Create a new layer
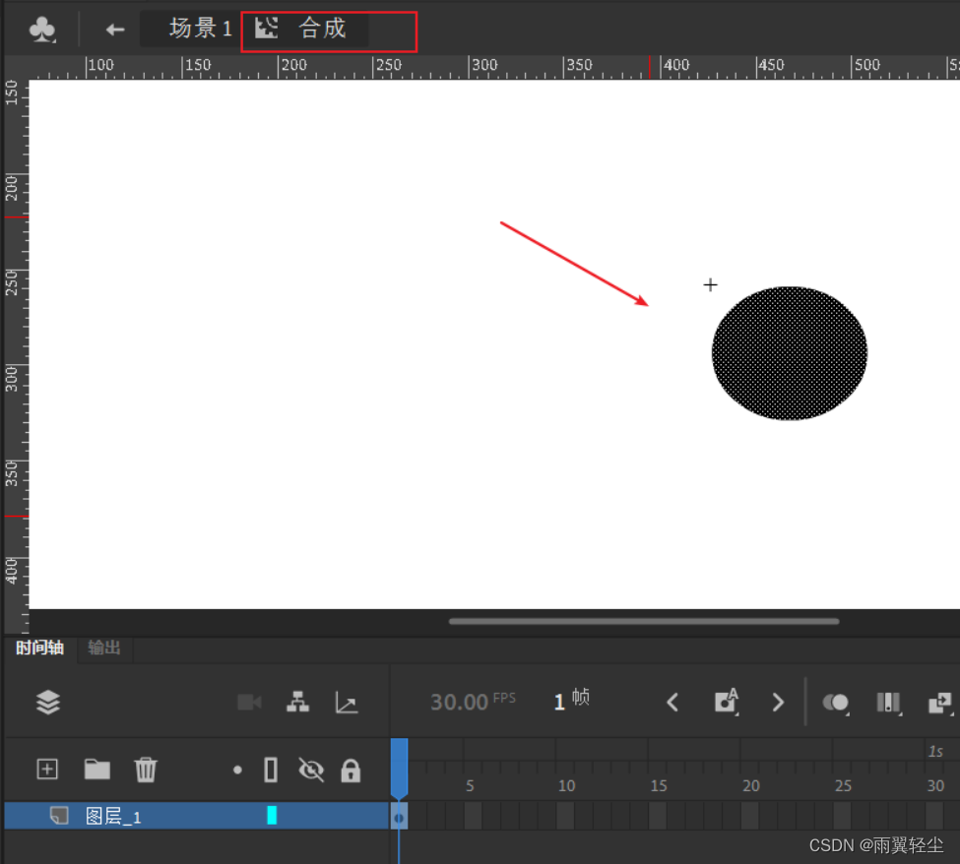The width and height of the screenshot is (960, 864). (x=47, y=769)
